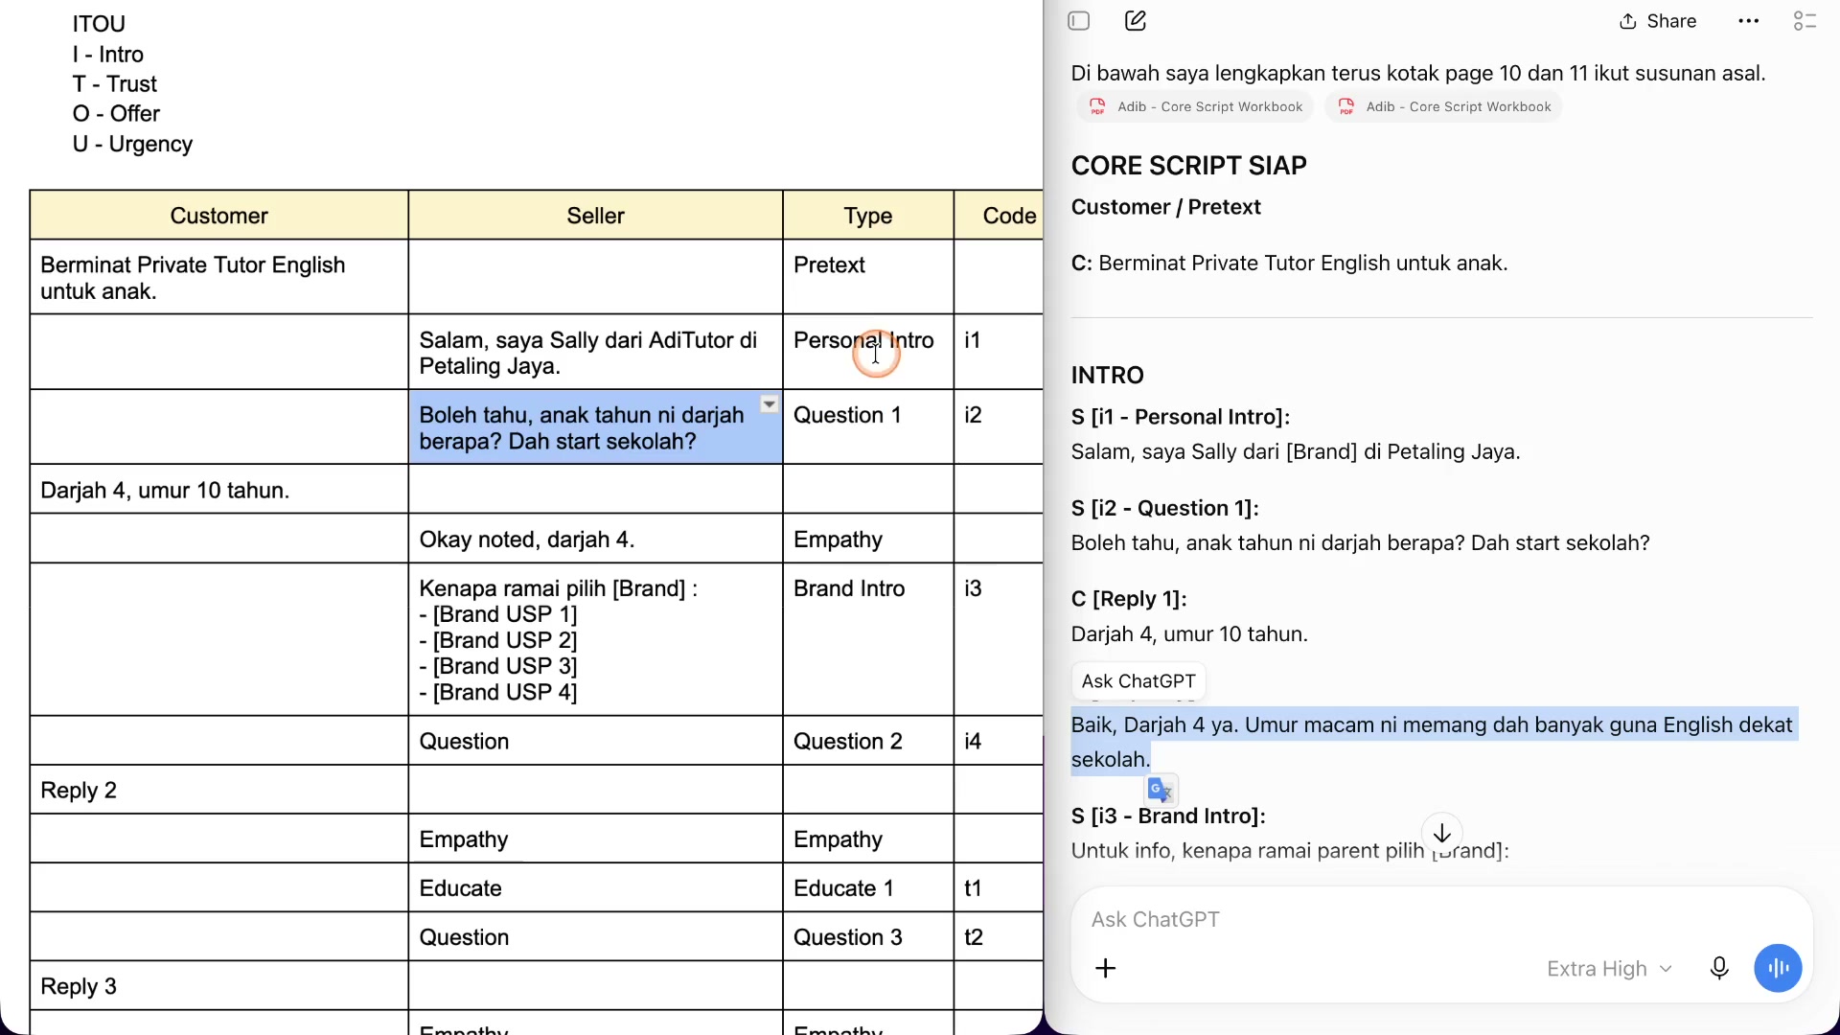
Task: Click the 'Question 2' Type cell
Action: click(x=868, y=742)
